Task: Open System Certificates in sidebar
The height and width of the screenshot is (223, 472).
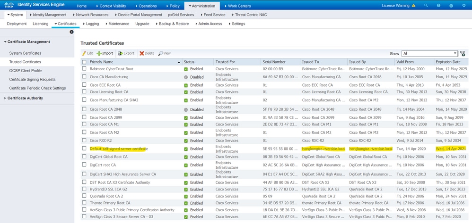Action: coord(25,53)
